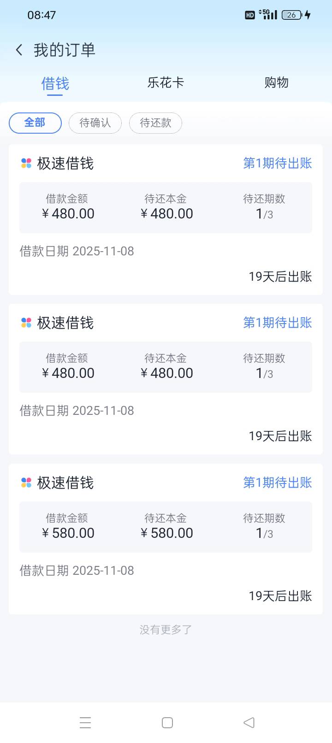Tap the third 极速借钱 colorful logo icon
Image resolution: width=332 pixels, height=743 pixels.
26,483
